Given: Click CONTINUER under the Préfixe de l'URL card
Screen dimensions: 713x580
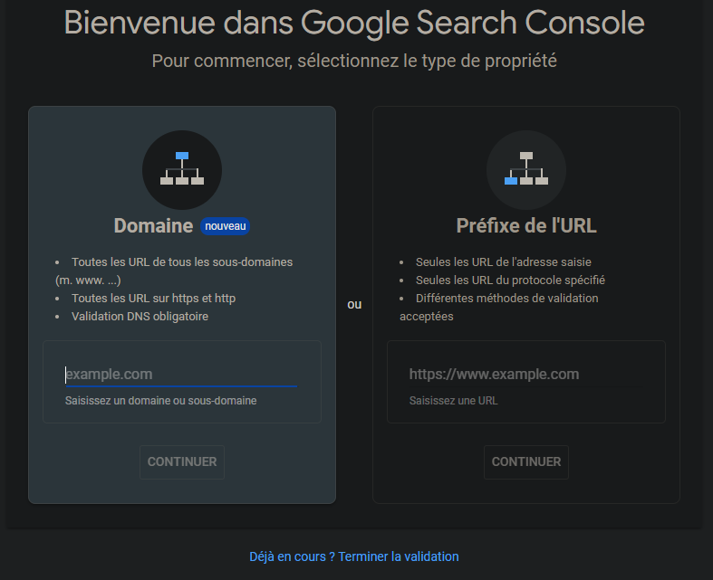Looking at the screenshot, I should 526,461.
